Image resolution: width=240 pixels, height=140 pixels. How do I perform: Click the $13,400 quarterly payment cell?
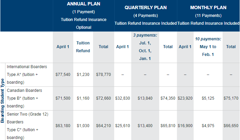pos(146,125)
